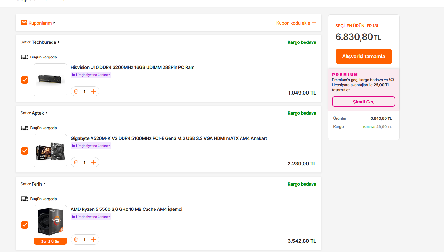Image resolution: width=444 pixels, height=252 pixels.
Task: Delete AMD Ryzen 5 5500 from cart
Action: point(76,240)
